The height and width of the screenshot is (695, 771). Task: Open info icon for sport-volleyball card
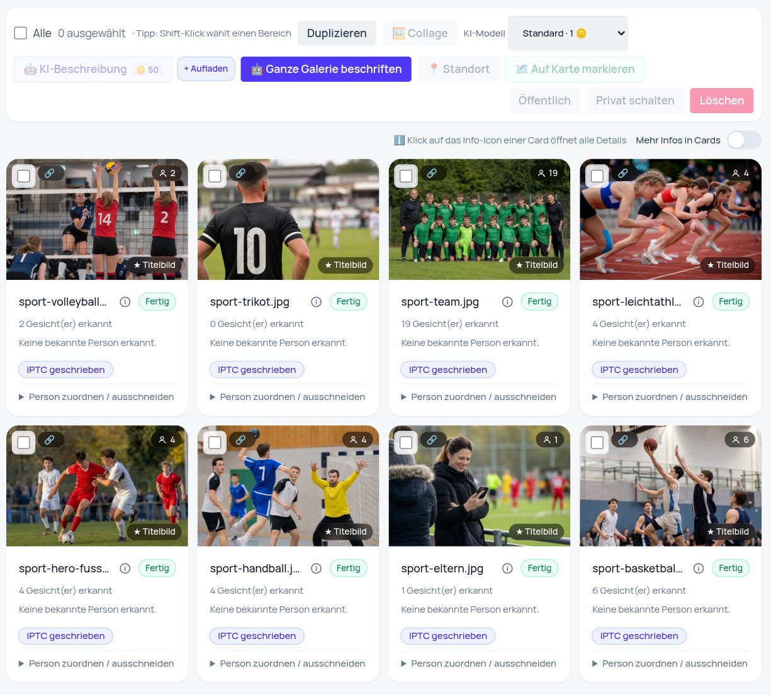[125, 302]
